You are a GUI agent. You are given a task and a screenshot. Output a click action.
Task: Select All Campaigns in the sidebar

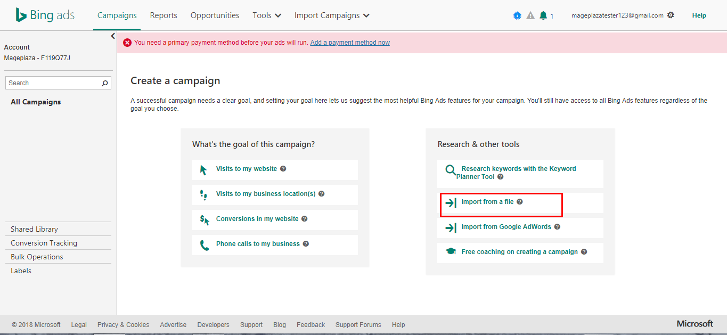pyautogui.click(x=36, y=102)
